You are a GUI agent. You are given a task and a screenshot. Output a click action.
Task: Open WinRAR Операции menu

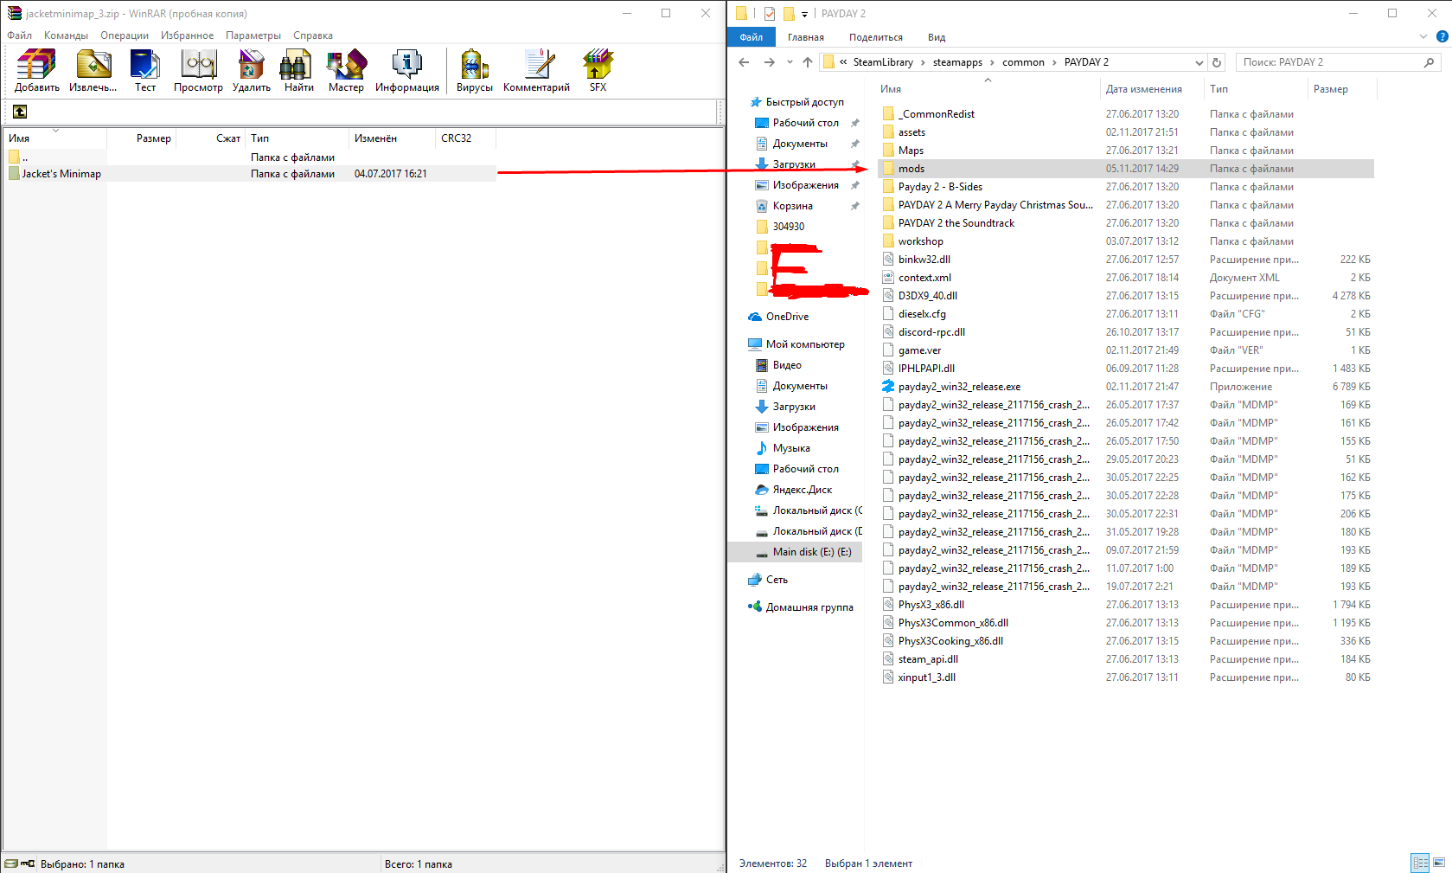[x=125, y=35]
